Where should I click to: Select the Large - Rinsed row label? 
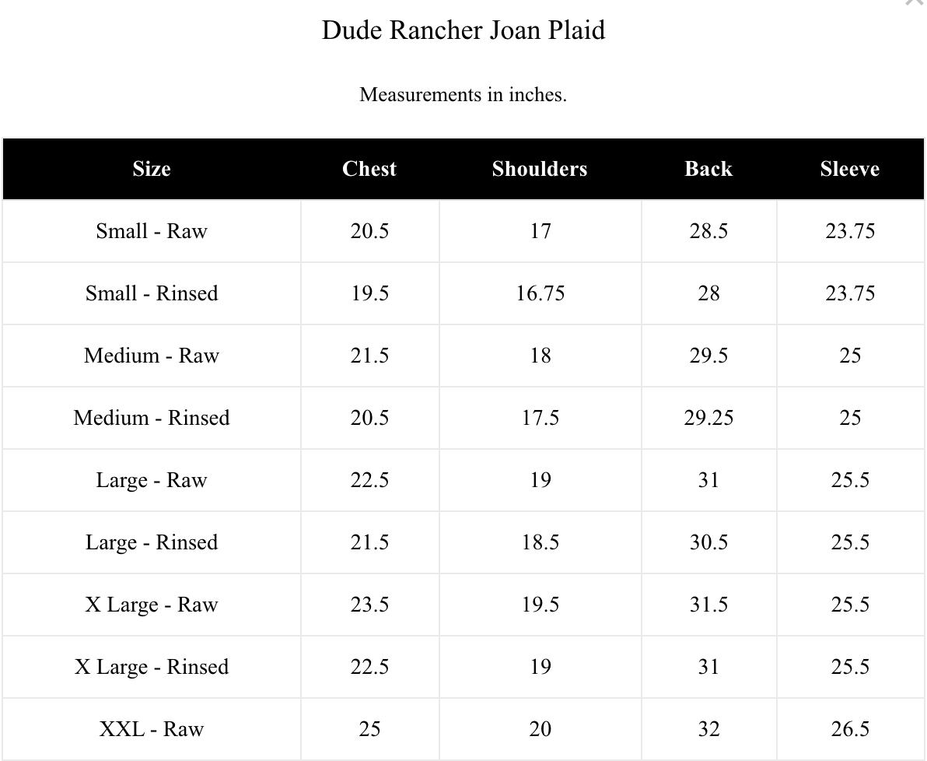coord(152,542)
